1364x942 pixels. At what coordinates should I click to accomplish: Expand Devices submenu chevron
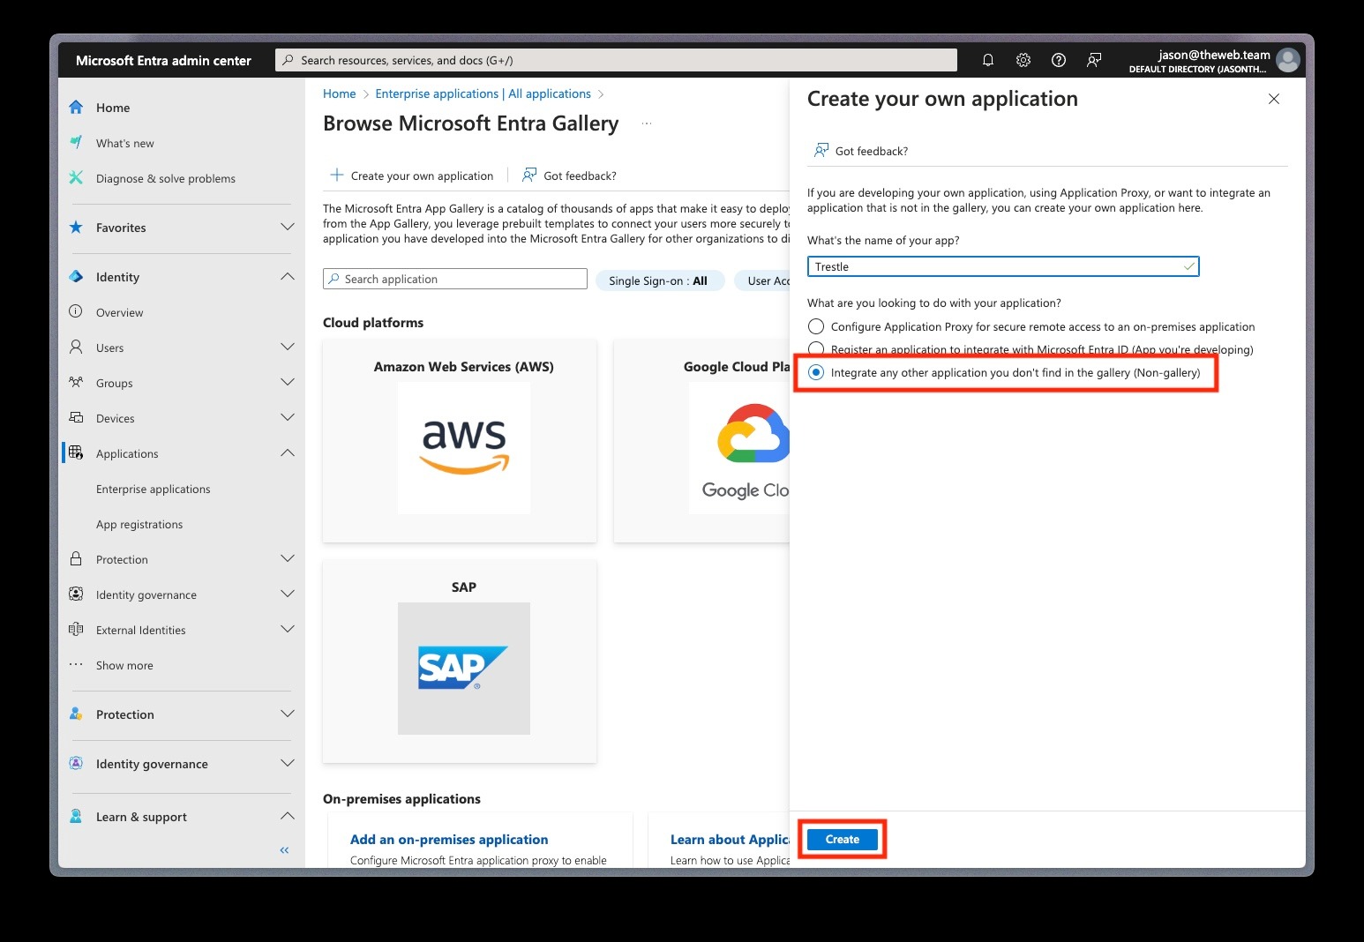tap(288, 417)
